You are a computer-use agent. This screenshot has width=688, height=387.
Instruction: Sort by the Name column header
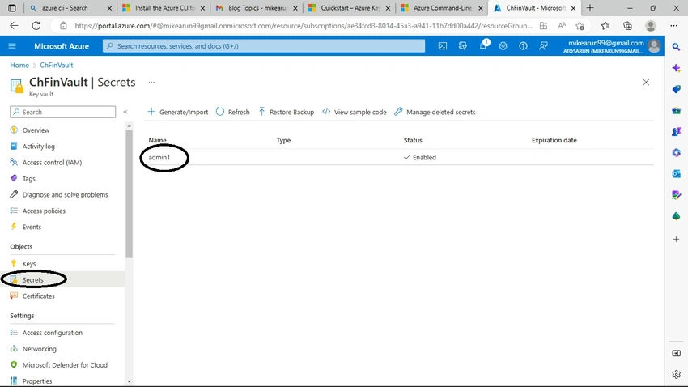(158, 140)
